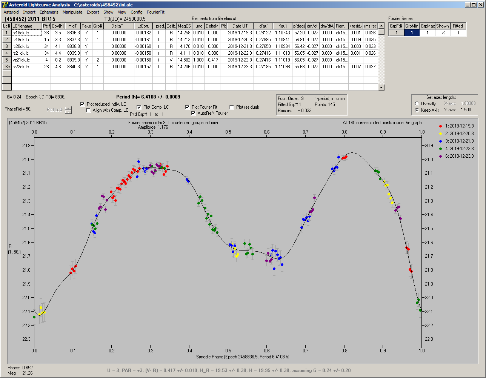Select row header 1 in lightcurve table
The width and height of the screenshot is (486, 378).
(x=6, y=33)
